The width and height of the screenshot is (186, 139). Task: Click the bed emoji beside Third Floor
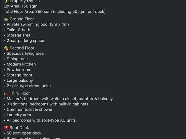pyautogui.click(x=6, y=94)
